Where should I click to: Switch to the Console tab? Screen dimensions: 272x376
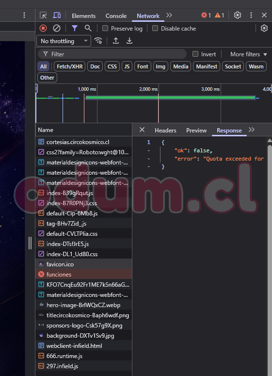(116, 16)
